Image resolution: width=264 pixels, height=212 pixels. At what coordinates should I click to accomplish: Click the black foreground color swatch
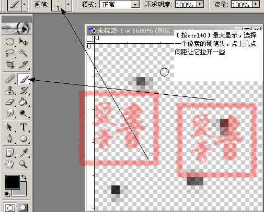pos(12,182)
